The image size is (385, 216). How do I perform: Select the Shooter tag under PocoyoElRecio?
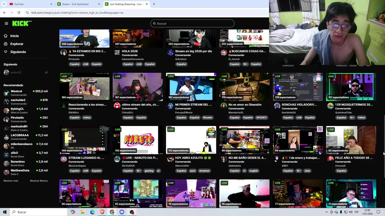(x=208, y=118)
